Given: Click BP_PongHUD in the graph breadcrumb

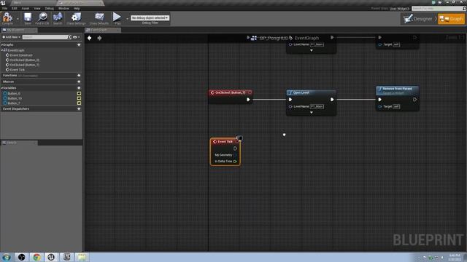Looking at the screenshot, I should (x=274, y=38).
